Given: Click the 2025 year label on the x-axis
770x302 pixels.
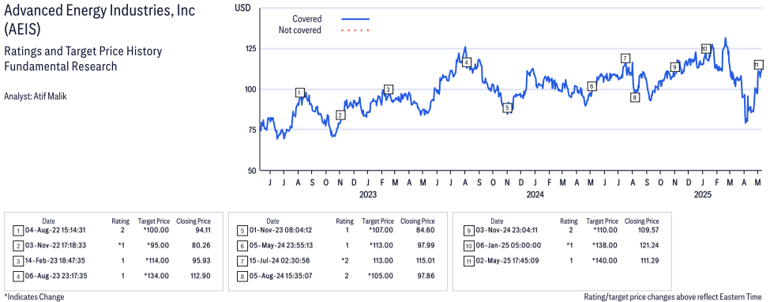Looking at the screenshot, I should click(x=703, y=194).
